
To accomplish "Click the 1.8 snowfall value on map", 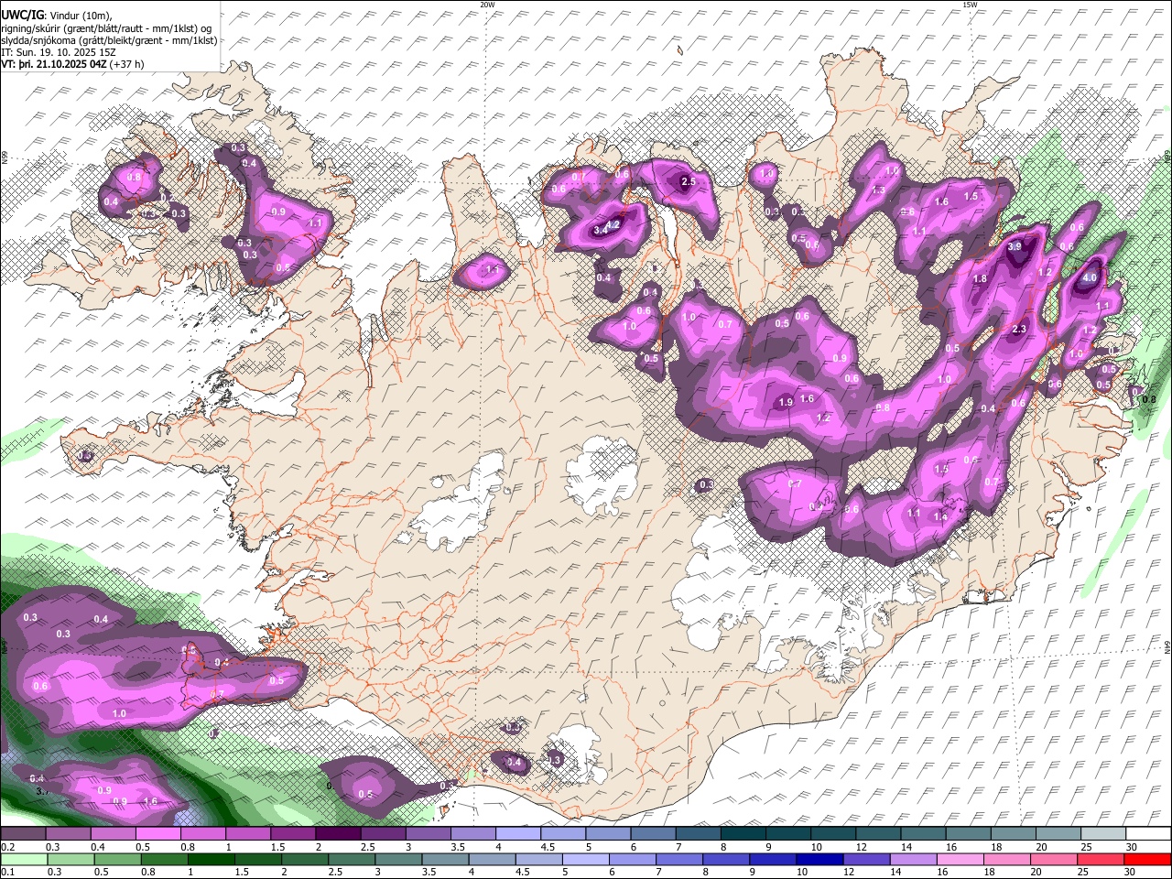I will point(980,279).
